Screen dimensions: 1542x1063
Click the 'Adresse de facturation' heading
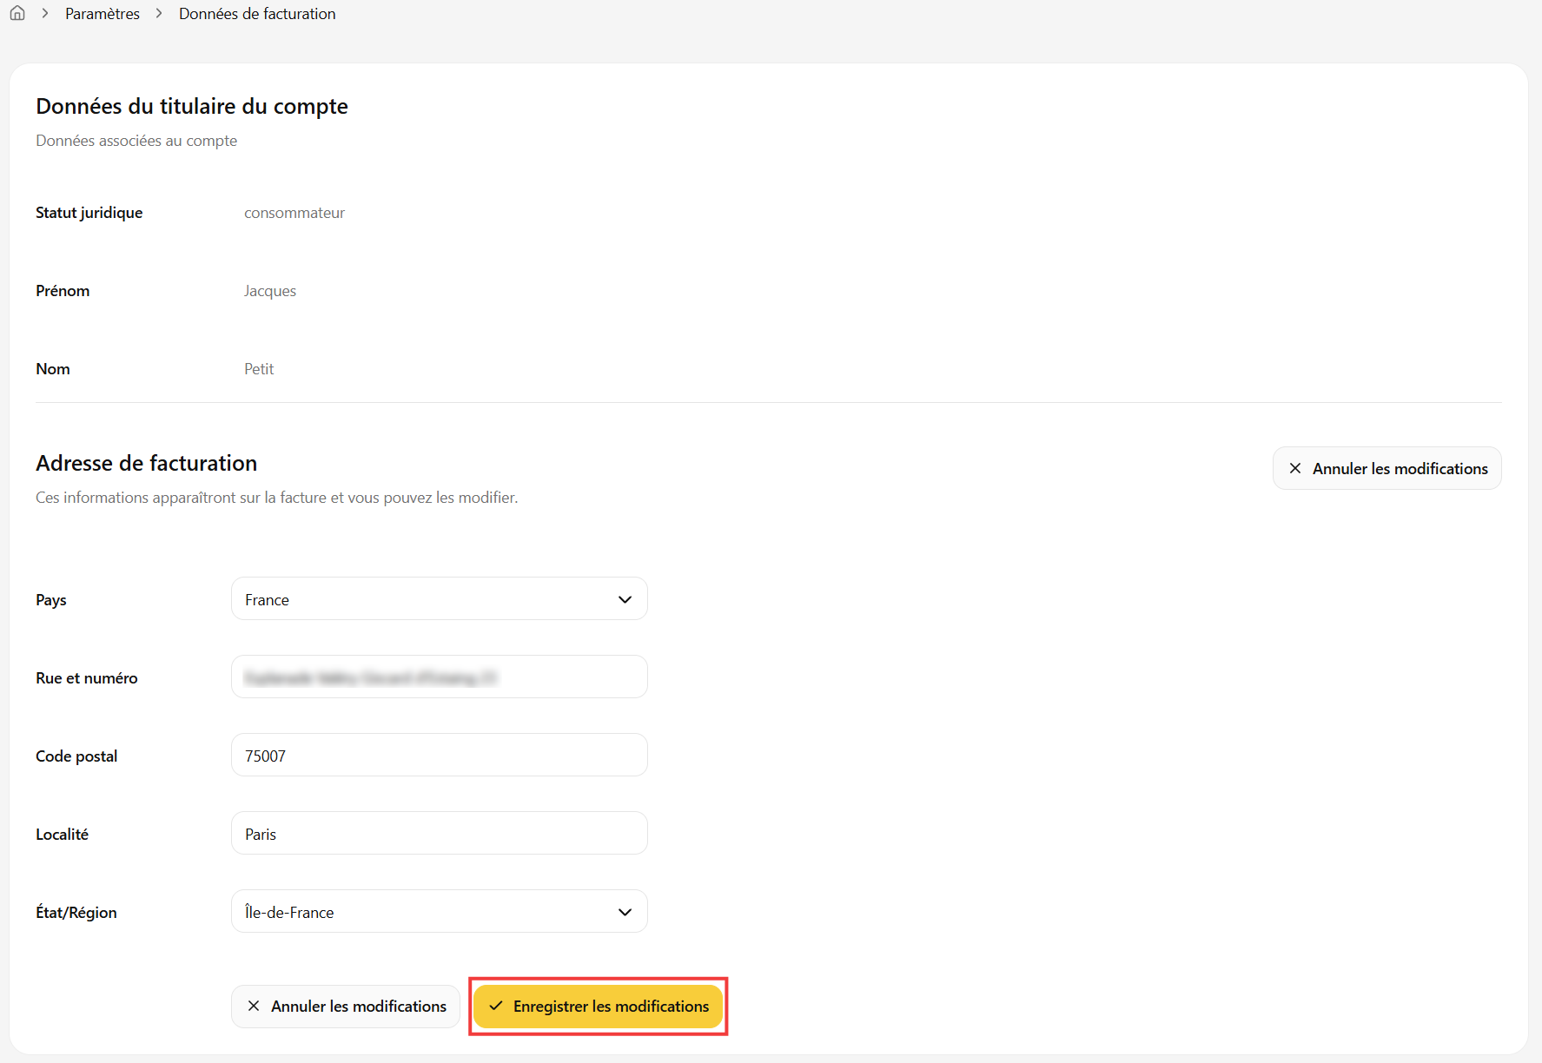point(147,463)
